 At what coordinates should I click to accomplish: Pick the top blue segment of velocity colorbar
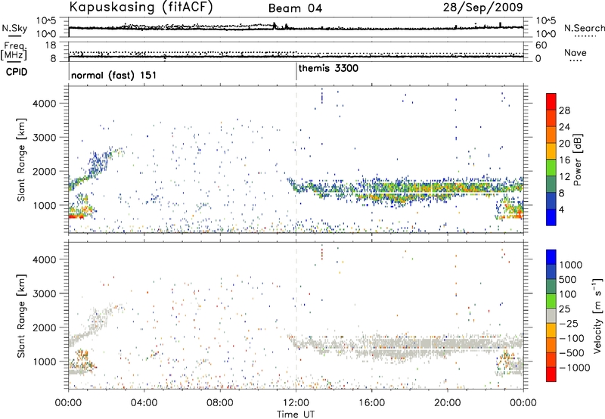click(551, 256)
